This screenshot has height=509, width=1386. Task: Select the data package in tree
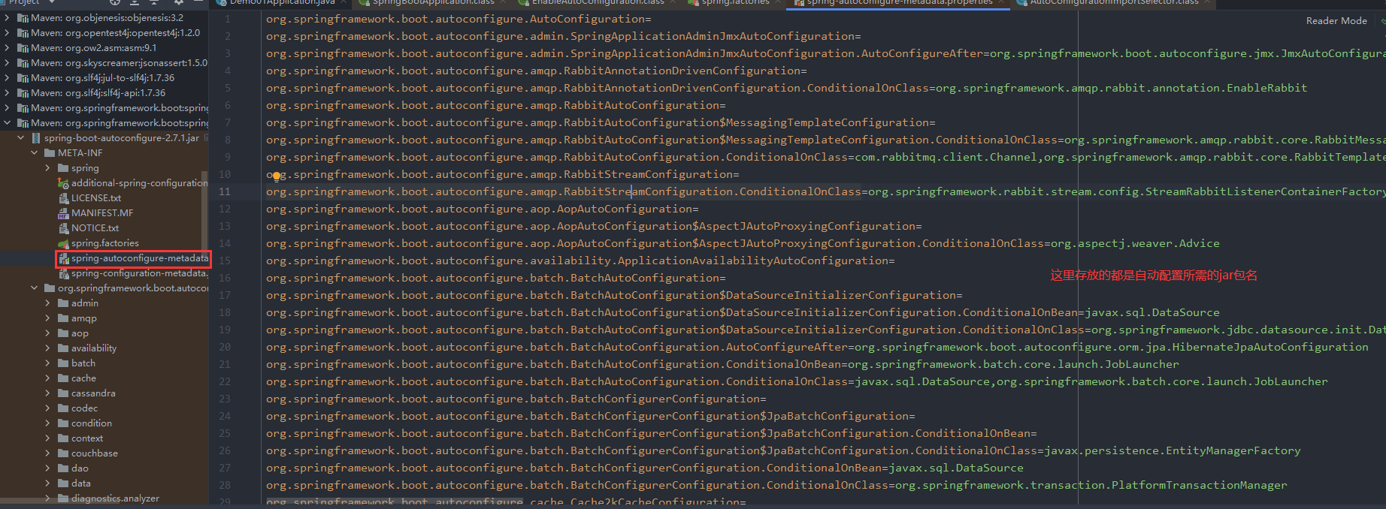[x=81, y=483]
